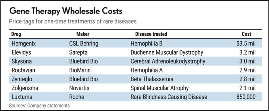Select the Novartis maker cell

point(80,88)
